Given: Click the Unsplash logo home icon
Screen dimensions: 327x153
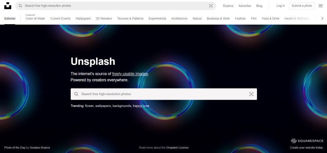Looking at the screenshot, I should click(x=8, y=6).
